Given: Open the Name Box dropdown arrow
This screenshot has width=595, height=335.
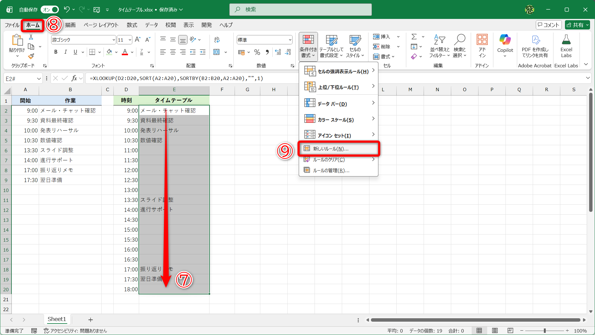Looking at the screenshot, I should coord(39,79).
